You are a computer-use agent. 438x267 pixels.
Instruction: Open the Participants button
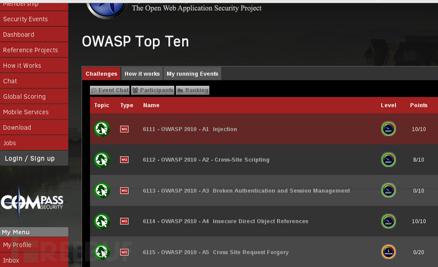click(153, 90)
